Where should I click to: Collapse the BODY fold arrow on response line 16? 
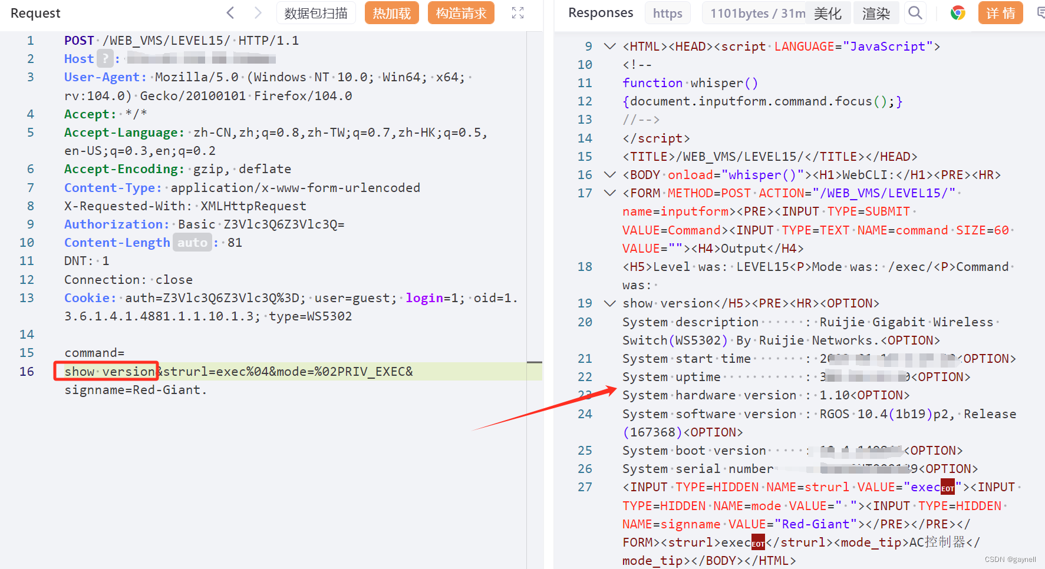(610, 174)
